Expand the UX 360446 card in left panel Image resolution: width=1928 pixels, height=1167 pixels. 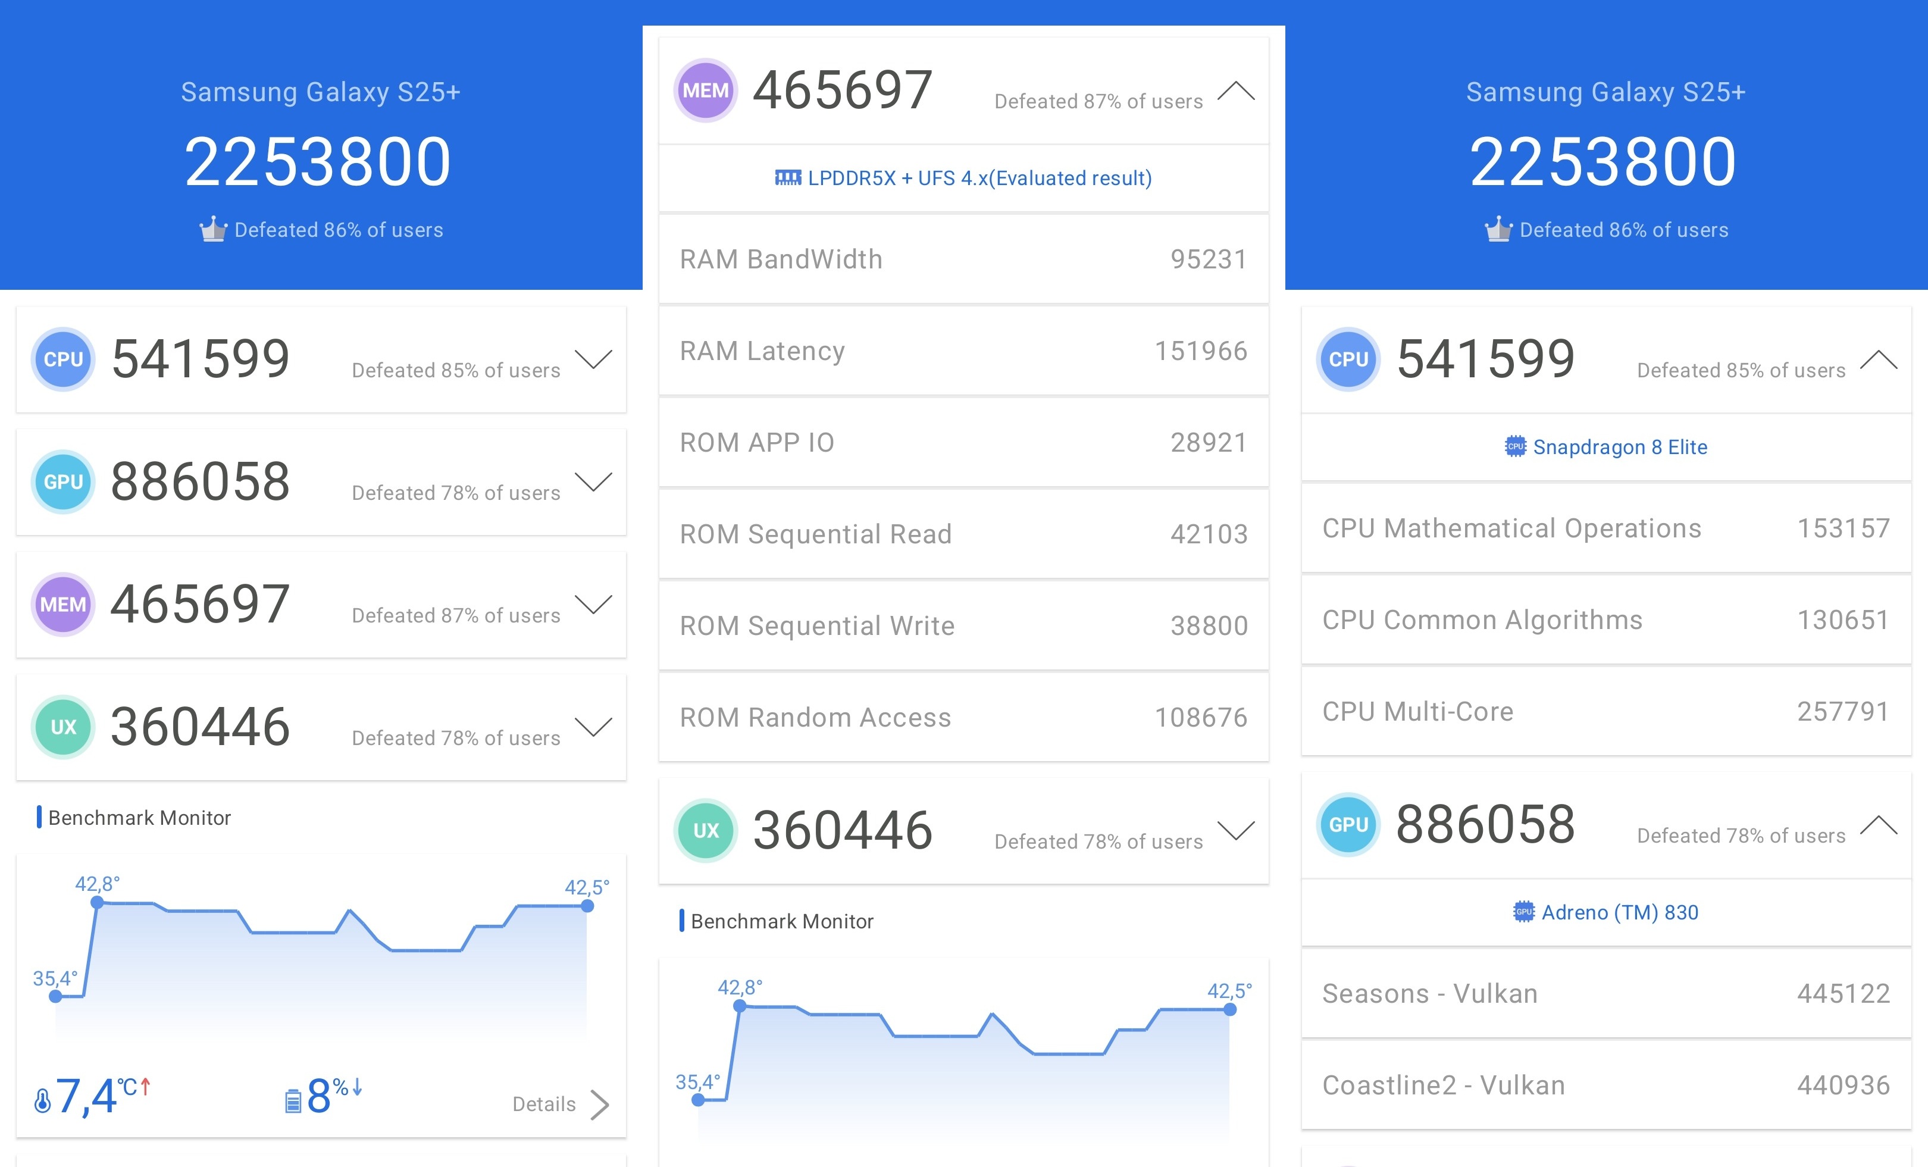pos(594,727)
